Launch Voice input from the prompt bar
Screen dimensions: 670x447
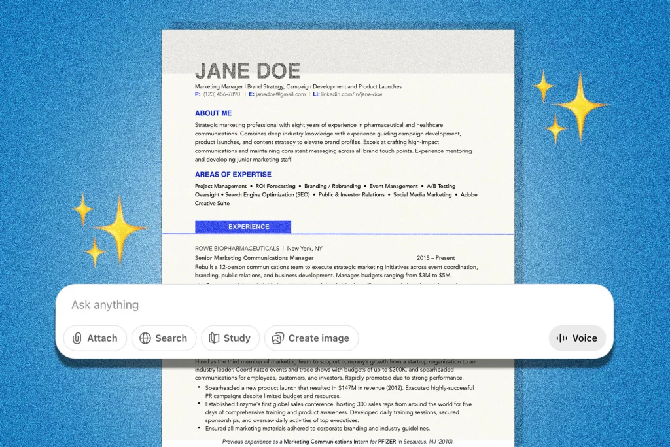tap(577, 338)
